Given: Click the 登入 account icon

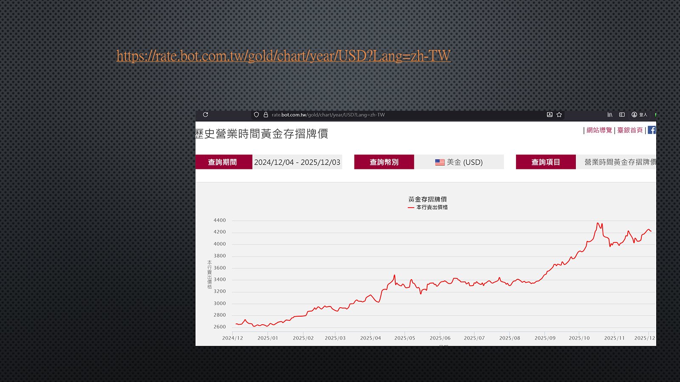Looking at the screenshot, I should point(639,115).
